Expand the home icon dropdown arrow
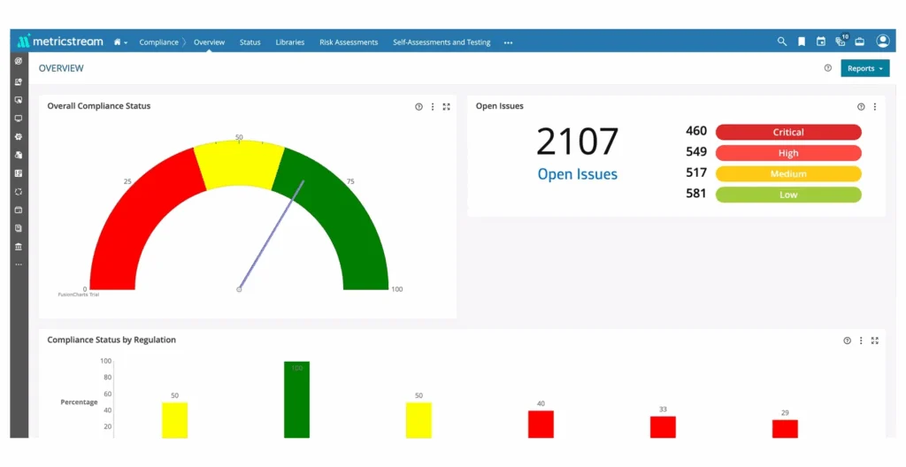This screenshot has width=906, height=467. 126,42
